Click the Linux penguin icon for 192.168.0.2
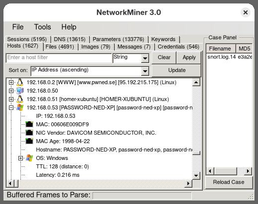The height and width of the screenshot is (204, 258). point(20,82)
